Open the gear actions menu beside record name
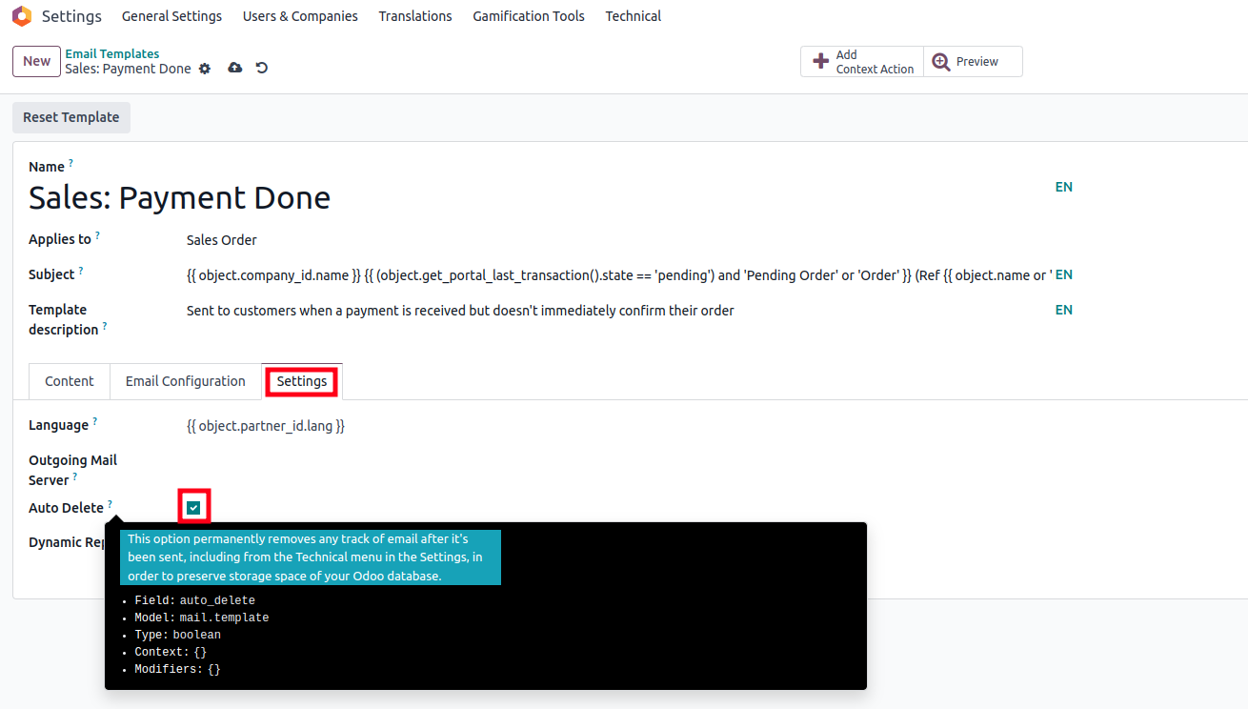 pos(204,69)
